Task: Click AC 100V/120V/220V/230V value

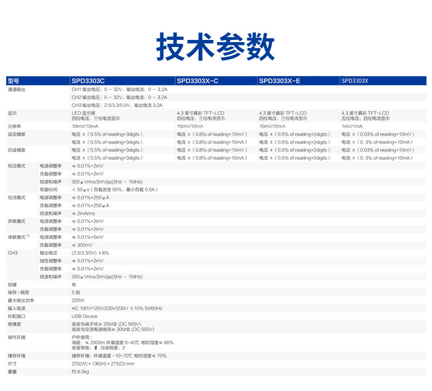Action: click(x=117, y=308)
